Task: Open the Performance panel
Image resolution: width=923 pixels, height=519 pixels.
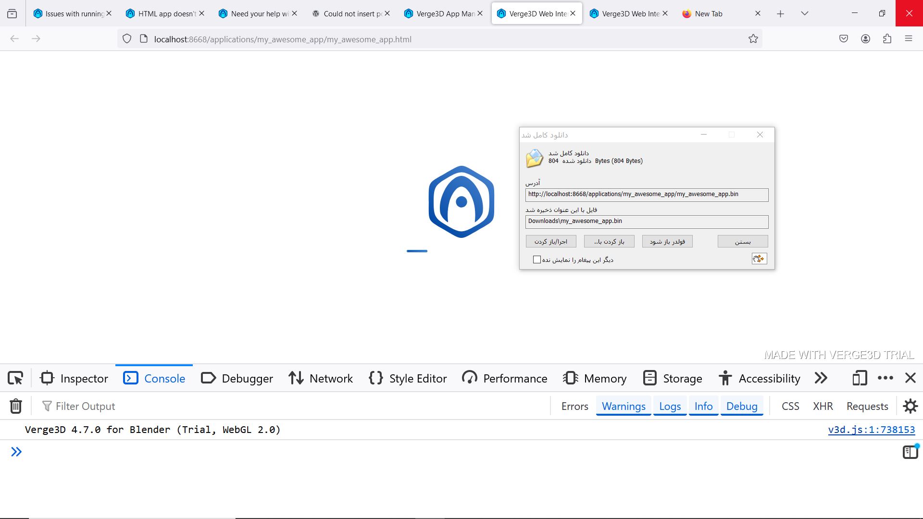Action: tap(504, 379)
